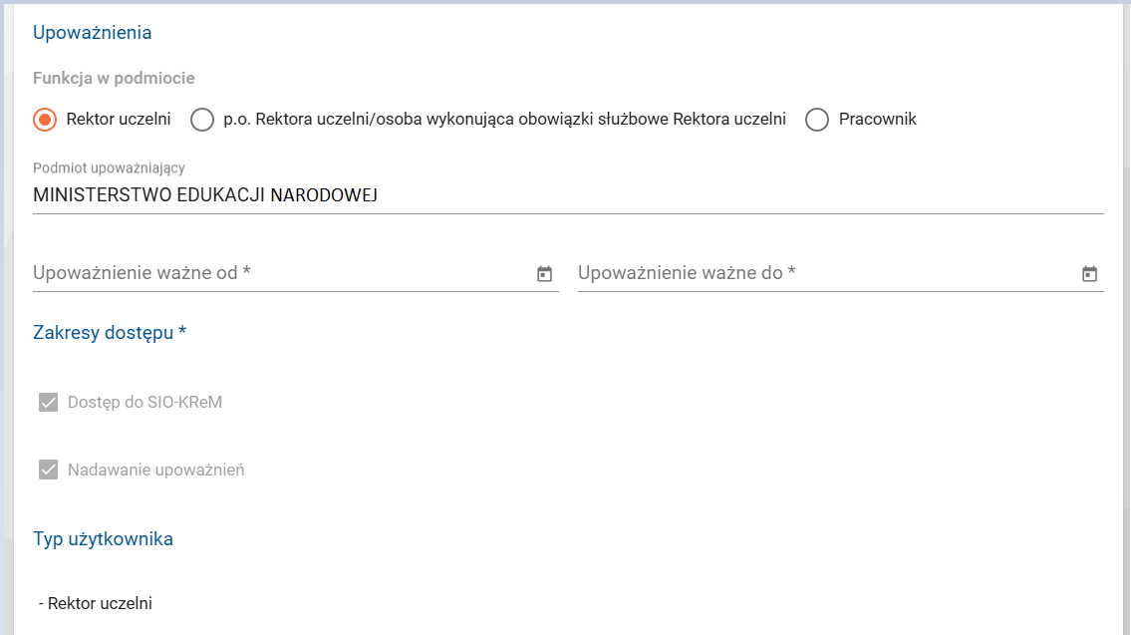Open the "Upoważnienie ważne do" calendar picker

click(x=1089, y=272)
